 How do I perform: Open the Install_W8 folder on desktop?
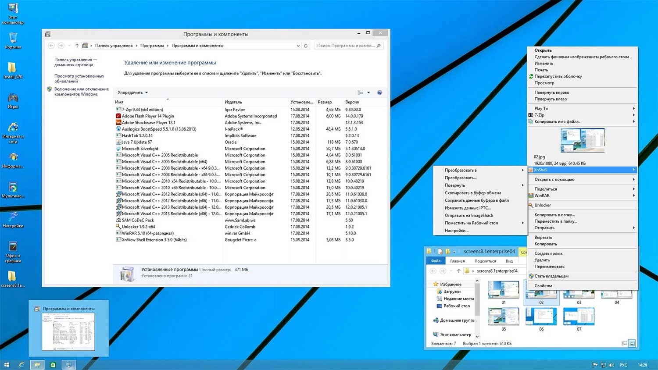[x=13, y=70]
